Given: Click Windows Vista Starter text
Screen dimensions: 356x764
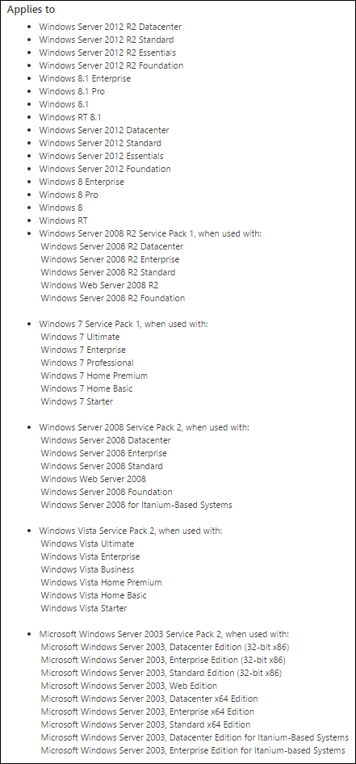Looking at the screenshot, I should point(84,608).
